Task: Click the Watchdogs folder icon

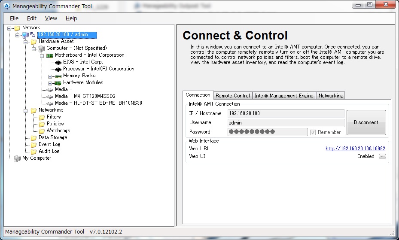Action: pyautogui.click(x=42, y=131)
